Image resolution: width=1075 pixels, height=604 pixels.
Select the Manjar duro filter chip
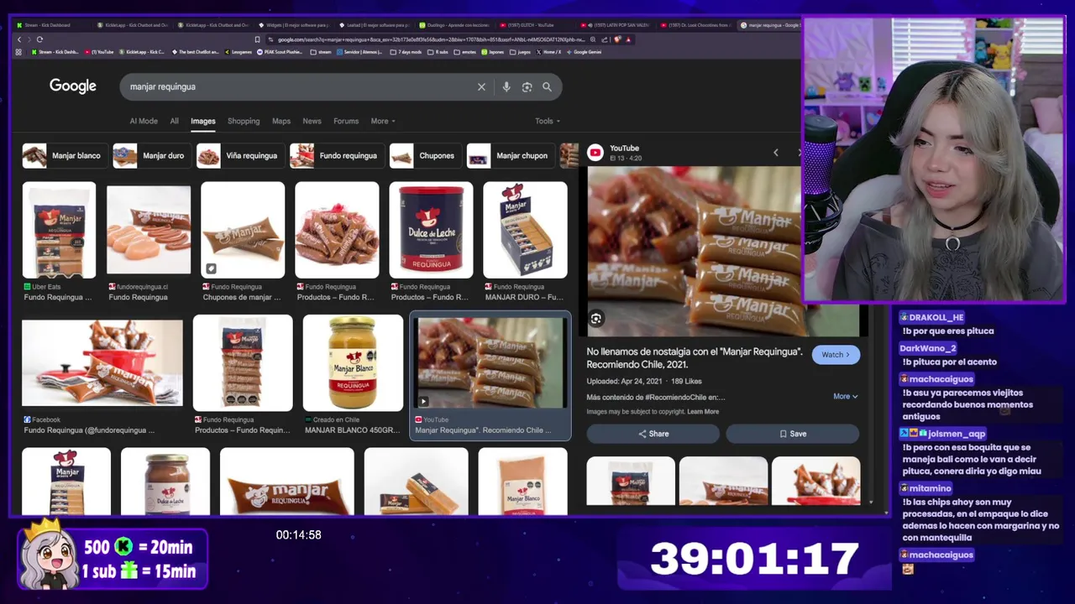(x=154, y=155)
